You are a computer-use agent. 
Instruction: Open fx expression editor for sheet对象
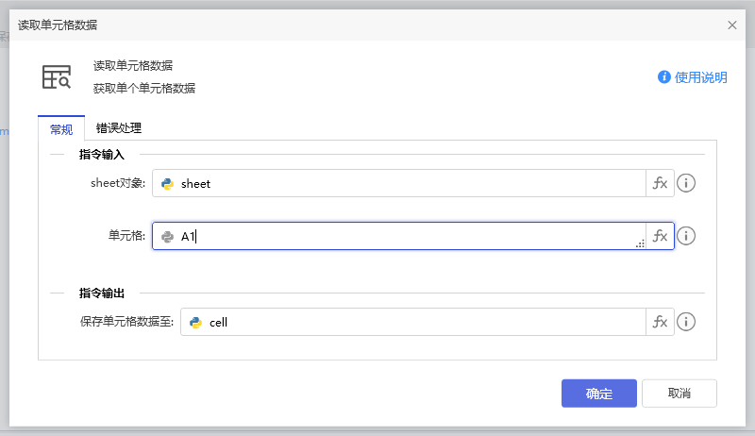point(660,183)
